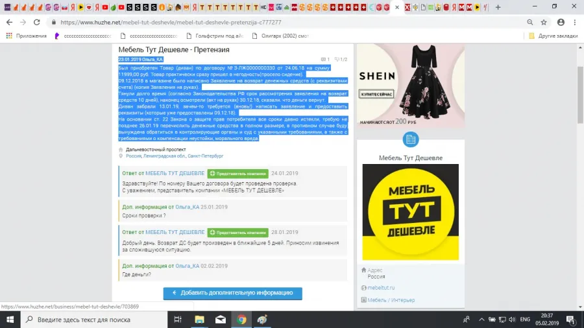
Task: Open Ольга_КА profile in 02.02.2019 comment
Action: (188, 266)
